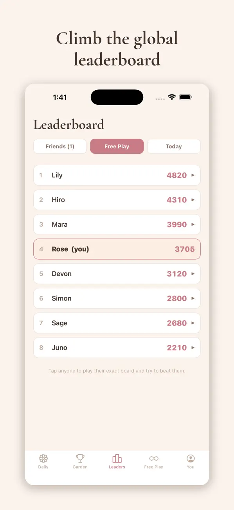Switch leaderboard to Today
The image size is (234, 510).
pyautogui.click(x=174, y=146)
